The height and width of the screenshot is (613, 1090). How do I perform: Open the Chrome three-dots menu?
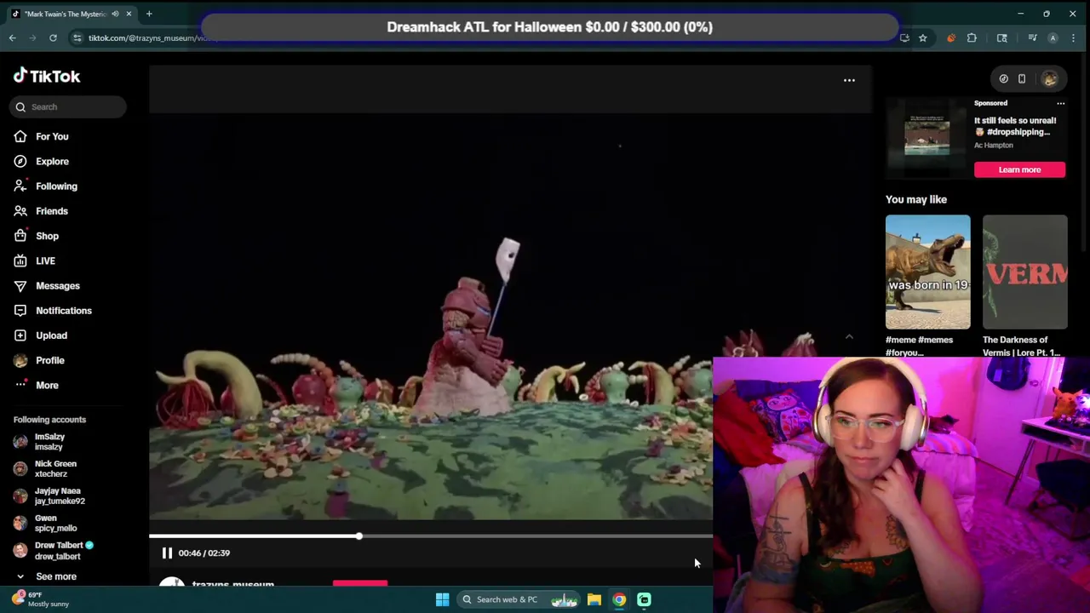tap(1072, 37)
